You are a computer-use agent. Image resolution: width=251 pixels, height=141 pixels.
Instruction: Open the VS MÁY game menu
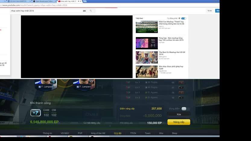pyautogui.click(x=65, y=133)
